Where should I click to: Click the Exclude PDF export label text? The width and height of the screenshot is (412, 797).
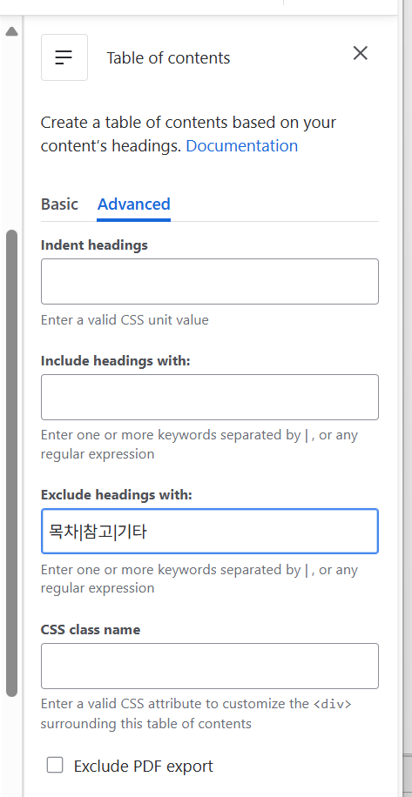click(144, 766)
